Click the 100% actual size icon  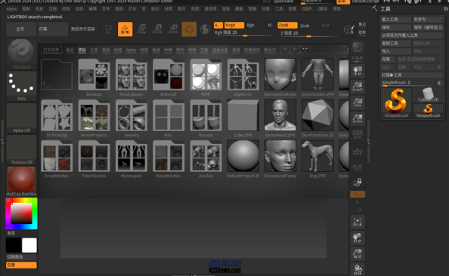(x=358, y=103)
